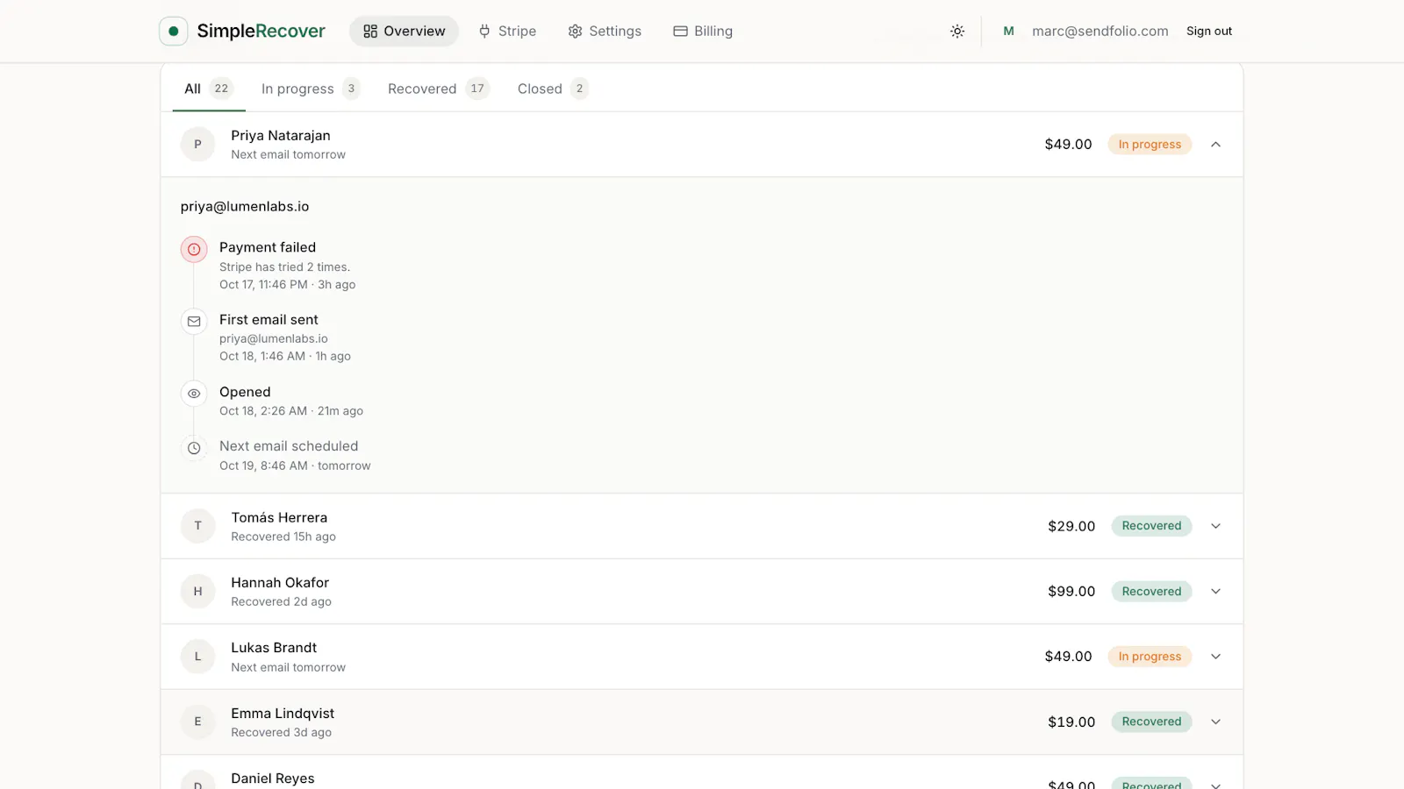Switch to the Recovered tab
The width and height of the screenshot is (1404, 789).
click(438, 89)
